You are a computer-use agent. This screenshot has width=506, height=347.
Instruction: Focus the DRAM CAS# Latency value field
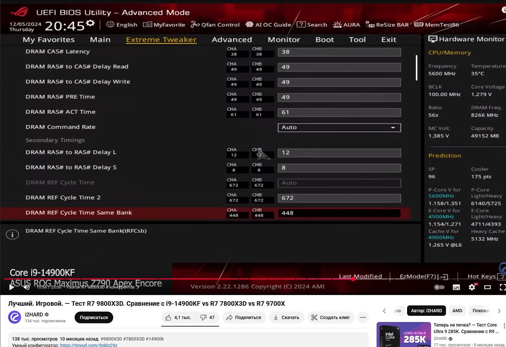(339, 52)
